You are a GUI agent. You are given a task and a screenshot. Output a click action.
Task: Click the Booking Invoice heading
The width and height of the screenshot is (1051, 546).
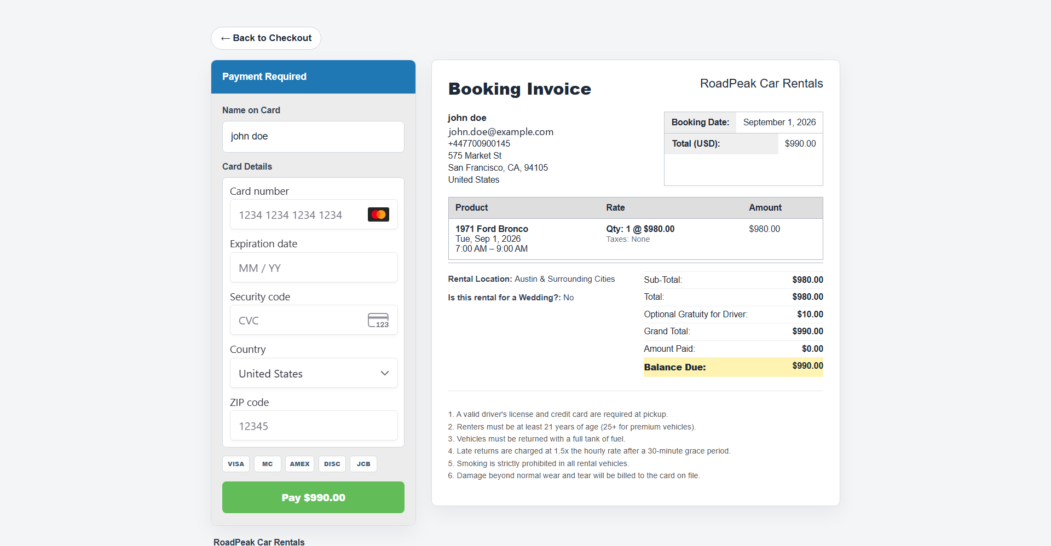click(519, 89)
